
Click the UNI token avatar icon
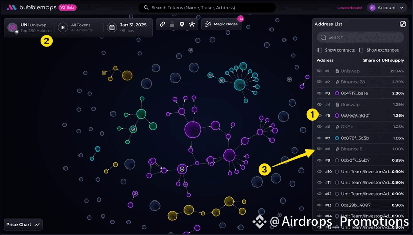click(12, 28)
